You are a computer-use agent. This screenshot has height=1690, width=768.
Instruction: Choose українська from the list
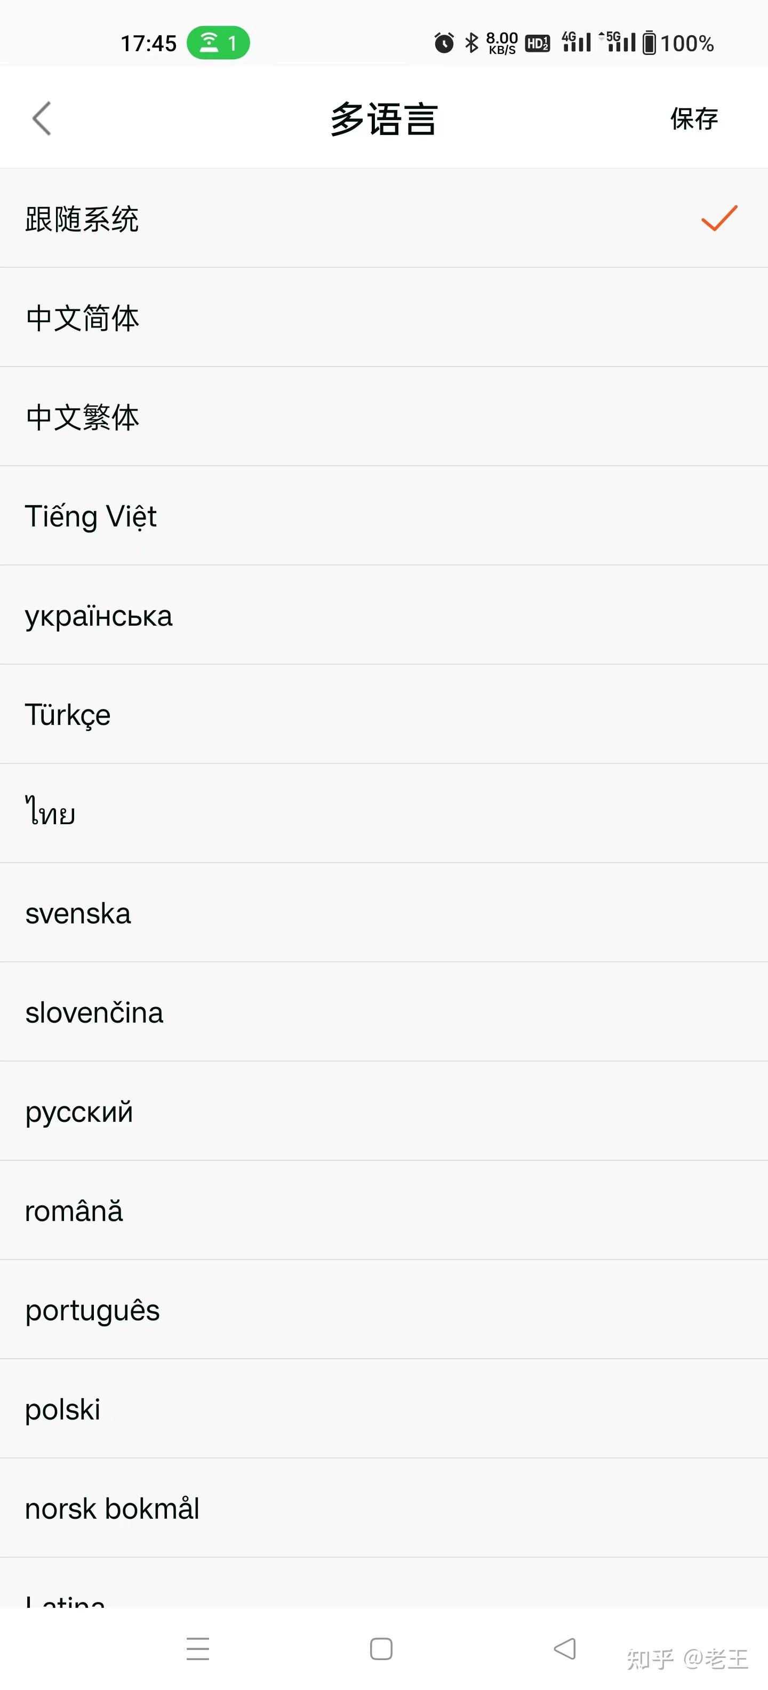click(99, 616)
